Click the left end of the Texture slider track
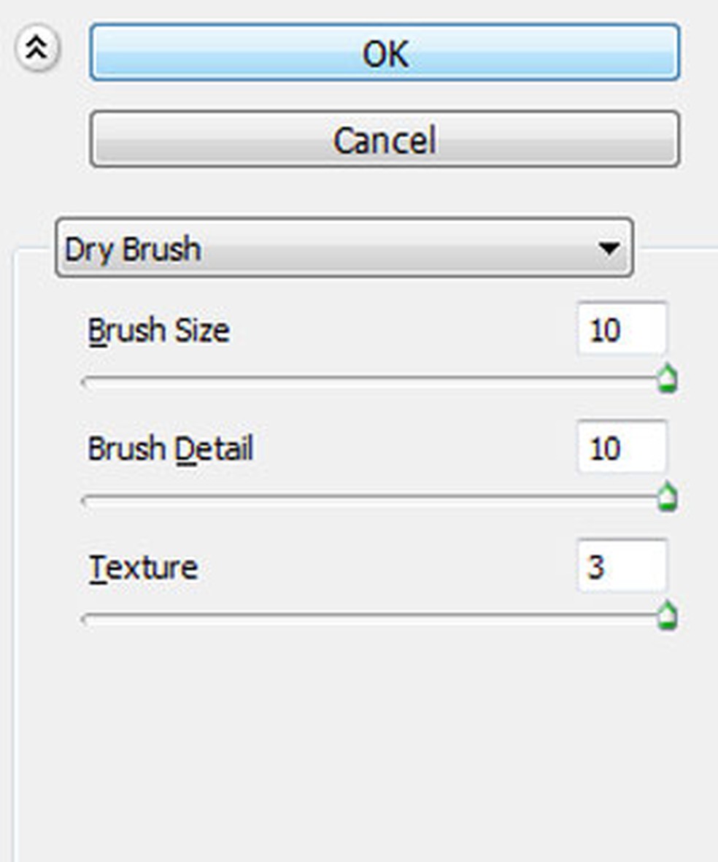This screenshot has width=718, height=862. tap(88, 617)
